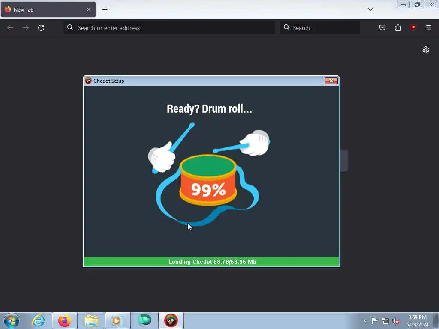Open Windows Explorer folder in taskbar
This screenshot has width=439, height=329.
coord(91,320)
